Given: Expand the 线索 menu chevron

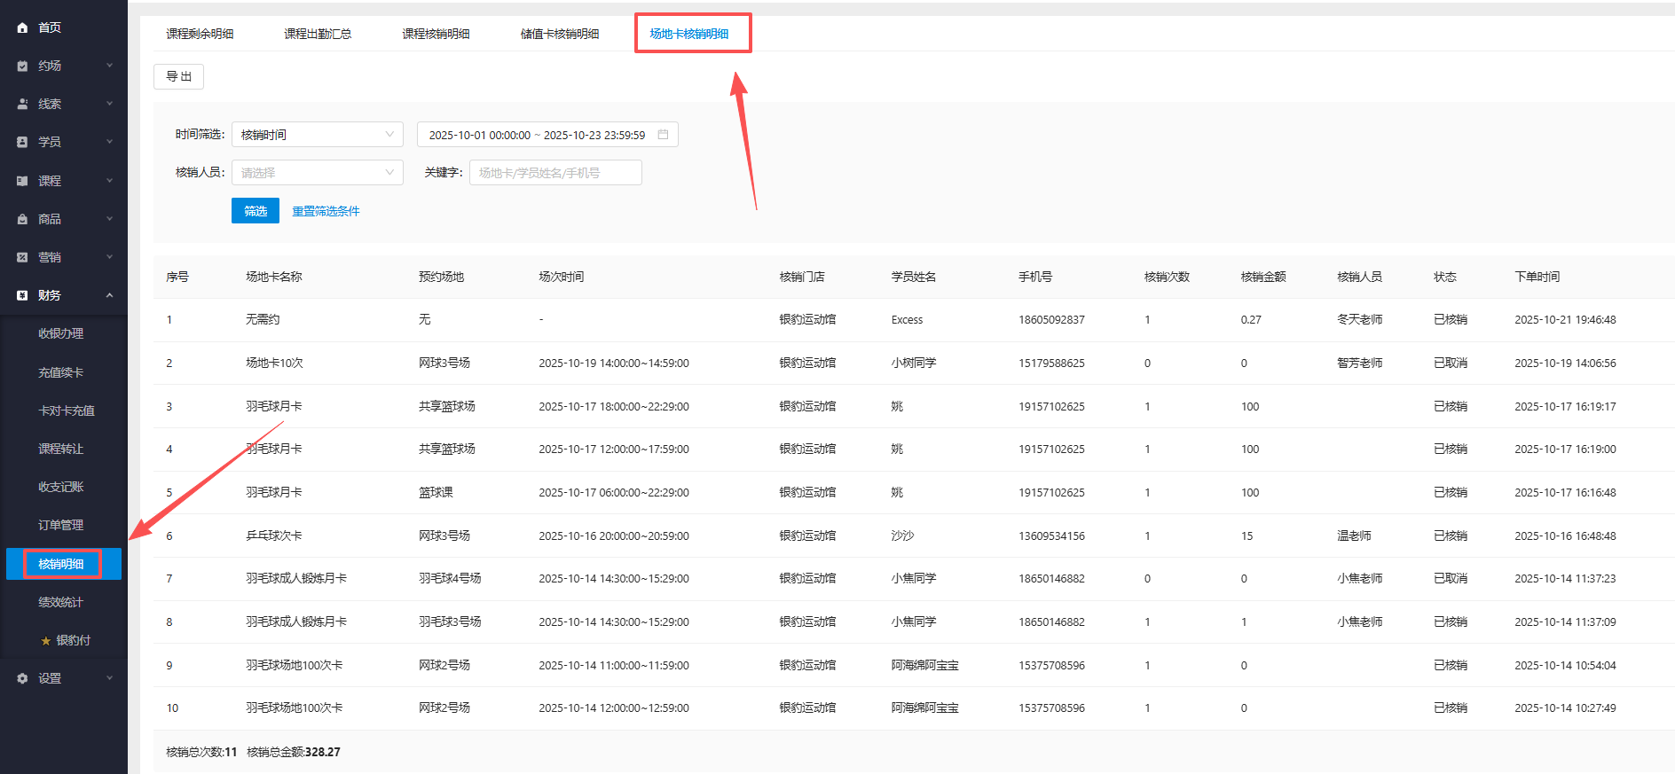Looking at the screenshot, I should point(110,104).
